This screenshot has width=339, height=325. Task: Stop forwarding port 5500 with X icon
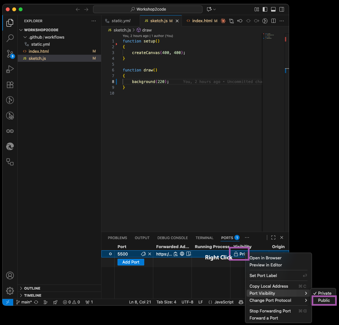point(150,254)
